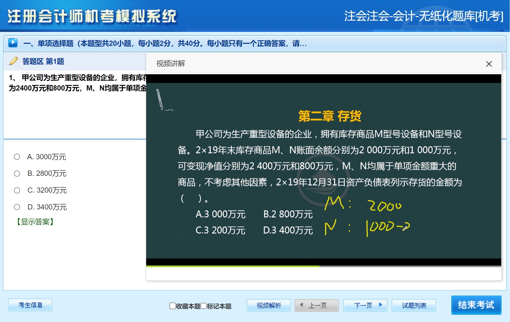Check the 收藏本题 checkbox
This screenshot has height=322, width=510.
pos(173,306)
